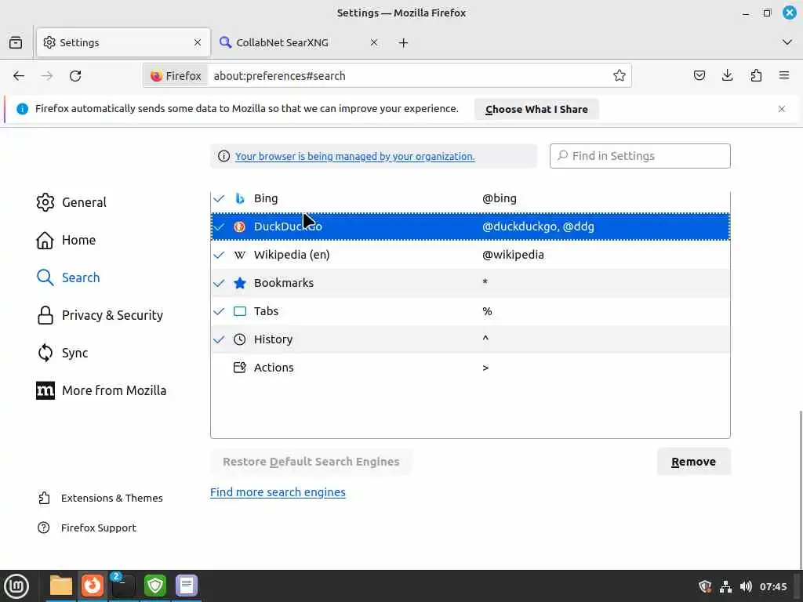Click the Tabs row icon
Image resolution: width=803 pixels, height=602 pixels.
pyautogui.click(x=240, y=311)
